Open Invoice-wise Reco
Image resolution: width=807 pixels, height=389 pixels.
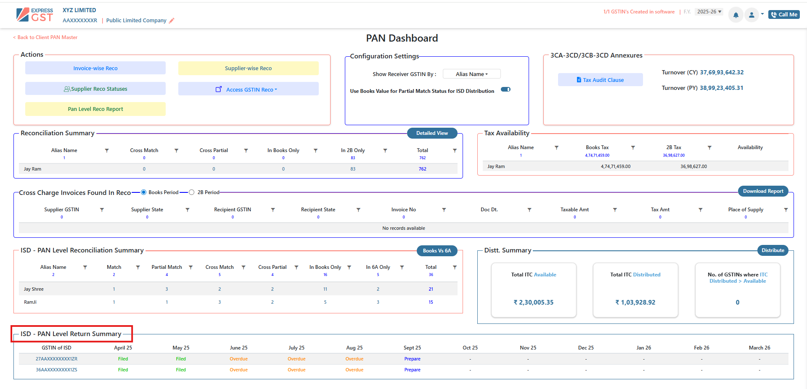click(95, 68)
